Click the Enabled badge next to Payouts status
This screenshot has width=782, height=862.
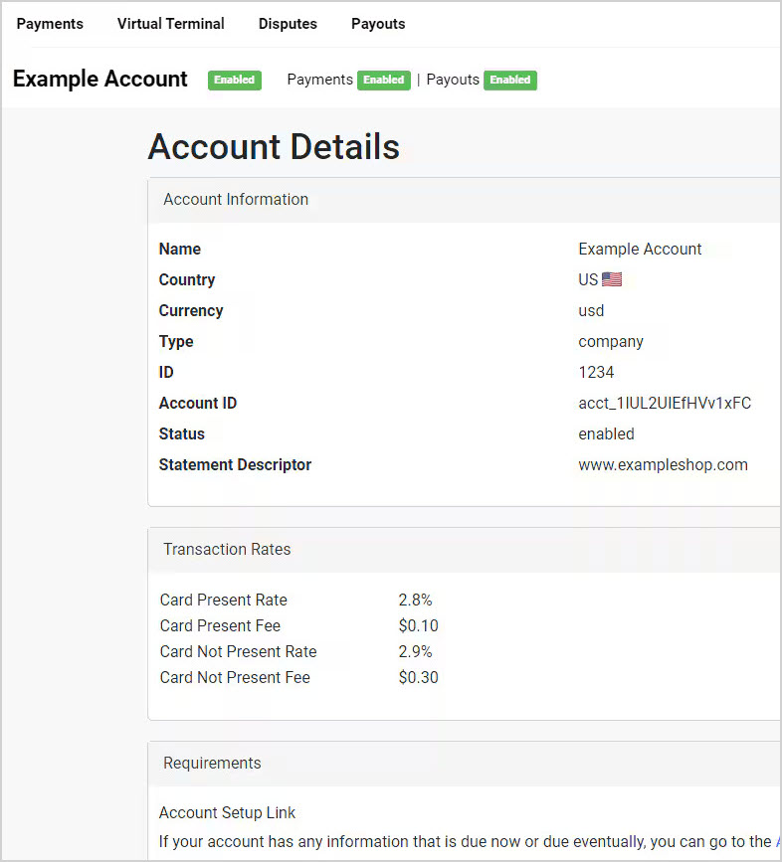coord(509,81)
